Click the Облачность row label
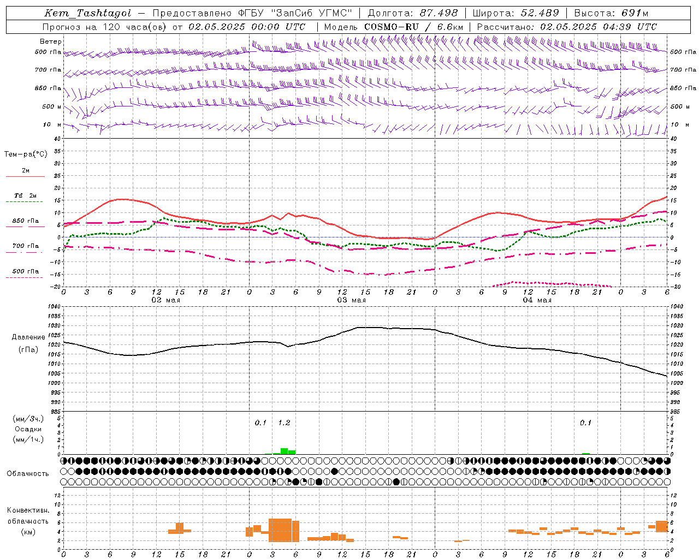 [28, 473]
